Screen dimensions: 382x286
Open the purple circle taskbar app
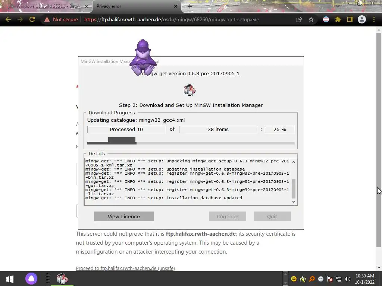point(31,279)
